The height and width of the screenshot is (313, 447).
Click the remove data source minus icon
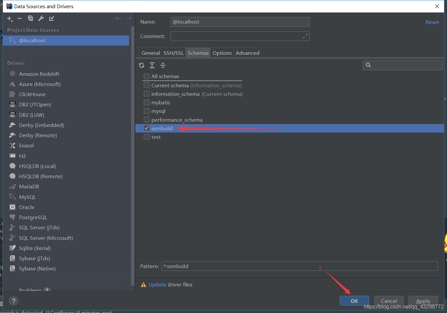(20, 19)
